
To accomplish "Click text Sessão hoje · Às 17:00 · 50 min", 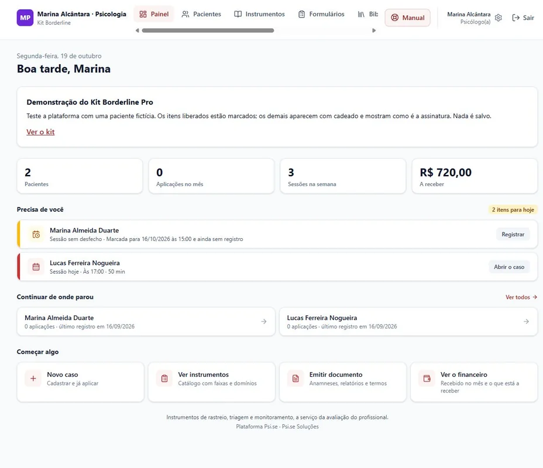I will click(x=87, y=271).
